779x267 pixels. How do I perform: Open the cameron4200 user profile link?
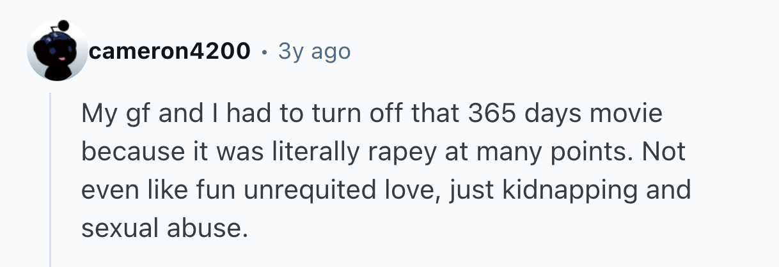click(x=169, y=51)
